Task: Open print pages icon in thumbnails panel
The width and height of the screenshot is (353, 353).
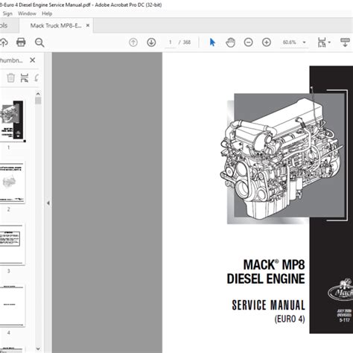Action: [x=25, y=78]
